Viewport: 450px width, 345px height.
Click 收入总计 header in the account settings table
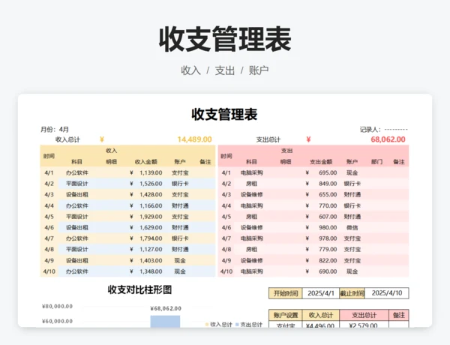point(321,315)
